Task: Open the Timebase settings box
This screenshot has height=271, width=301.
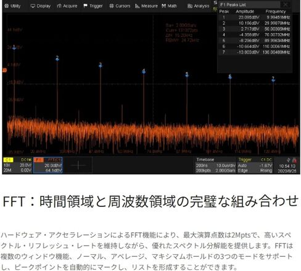Action: click(x=215, y=165)
